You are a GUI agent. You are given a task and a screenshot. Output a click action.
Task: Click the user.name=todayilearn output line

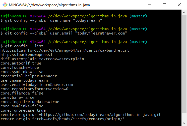pos(24,80)
